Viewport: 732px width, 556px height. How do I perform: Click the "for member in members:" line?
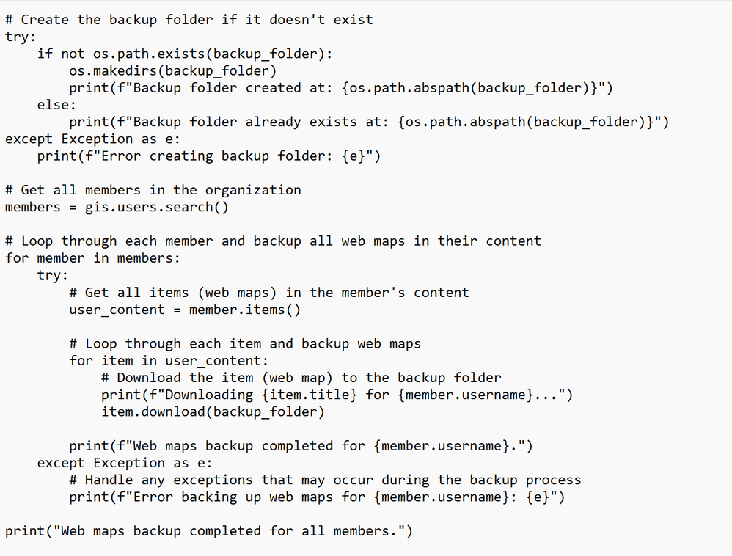point(92,258)
